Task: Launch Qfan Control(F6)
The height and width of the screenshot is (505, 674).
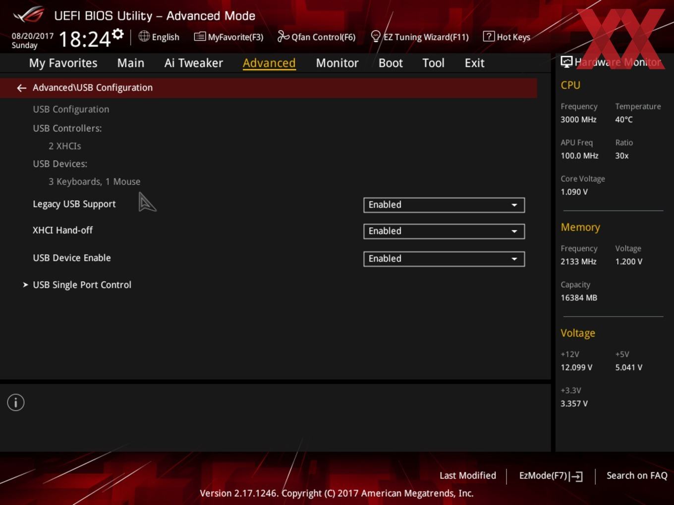Action: tap(323, 37)
